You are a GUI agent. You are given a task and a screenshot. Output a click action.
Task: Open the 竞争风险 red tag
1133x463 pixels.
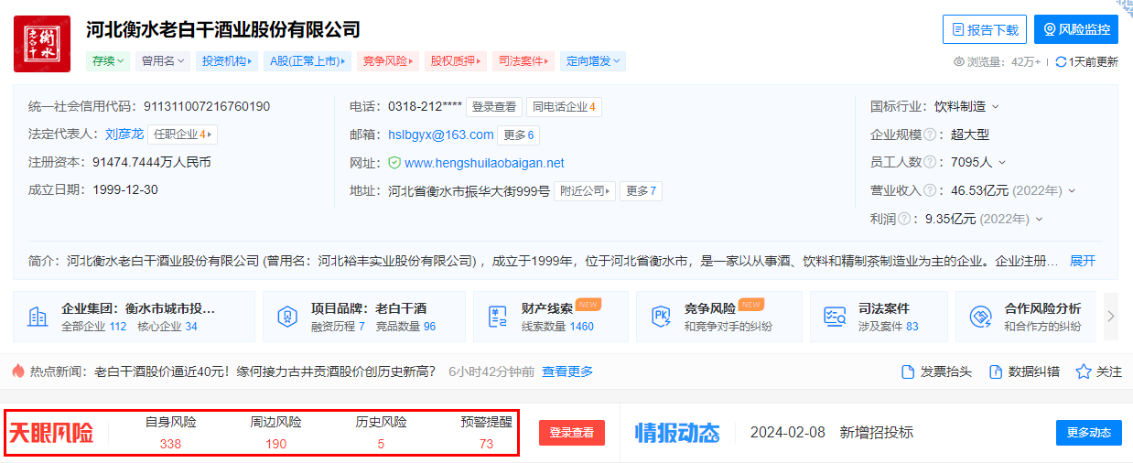pos(388,61)
